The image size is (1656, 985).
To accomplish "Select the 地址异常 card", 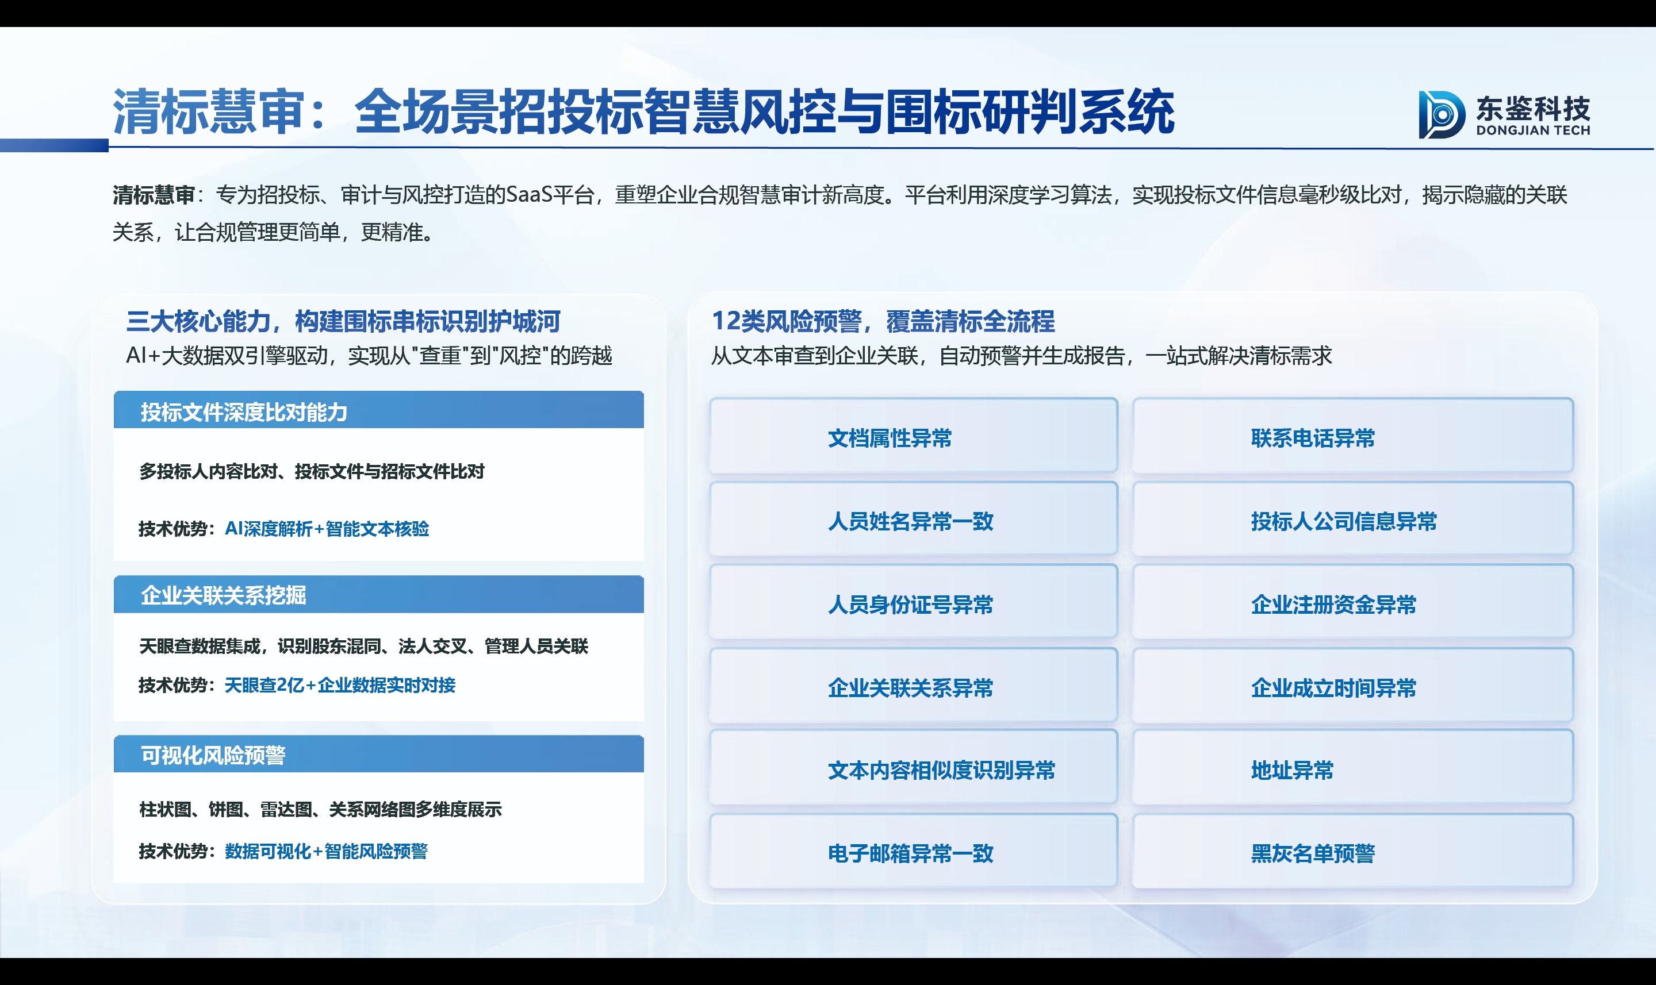I will click(1352, 767).
